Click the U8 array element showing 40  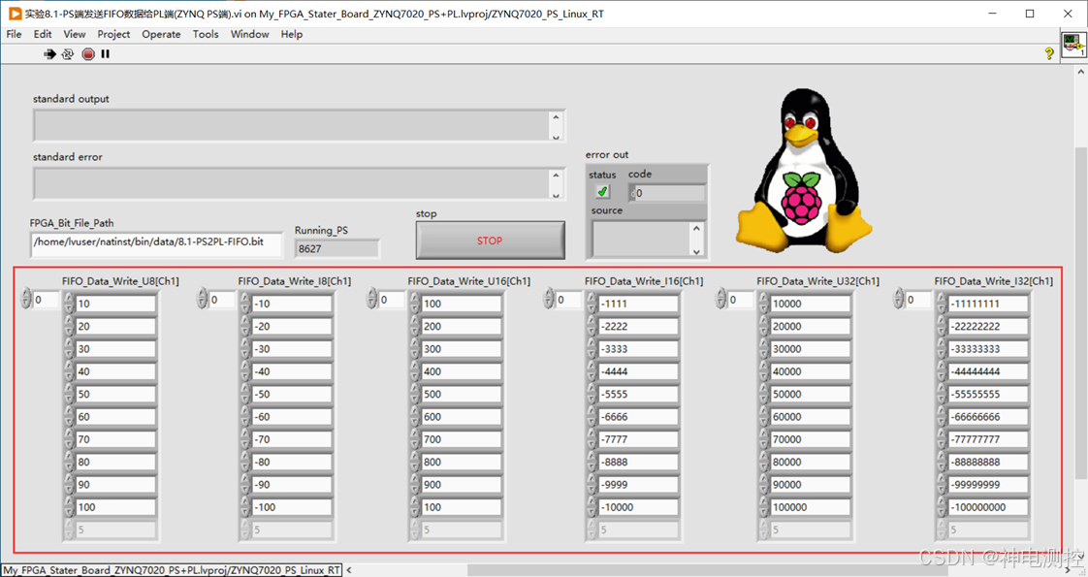[115, 371]
